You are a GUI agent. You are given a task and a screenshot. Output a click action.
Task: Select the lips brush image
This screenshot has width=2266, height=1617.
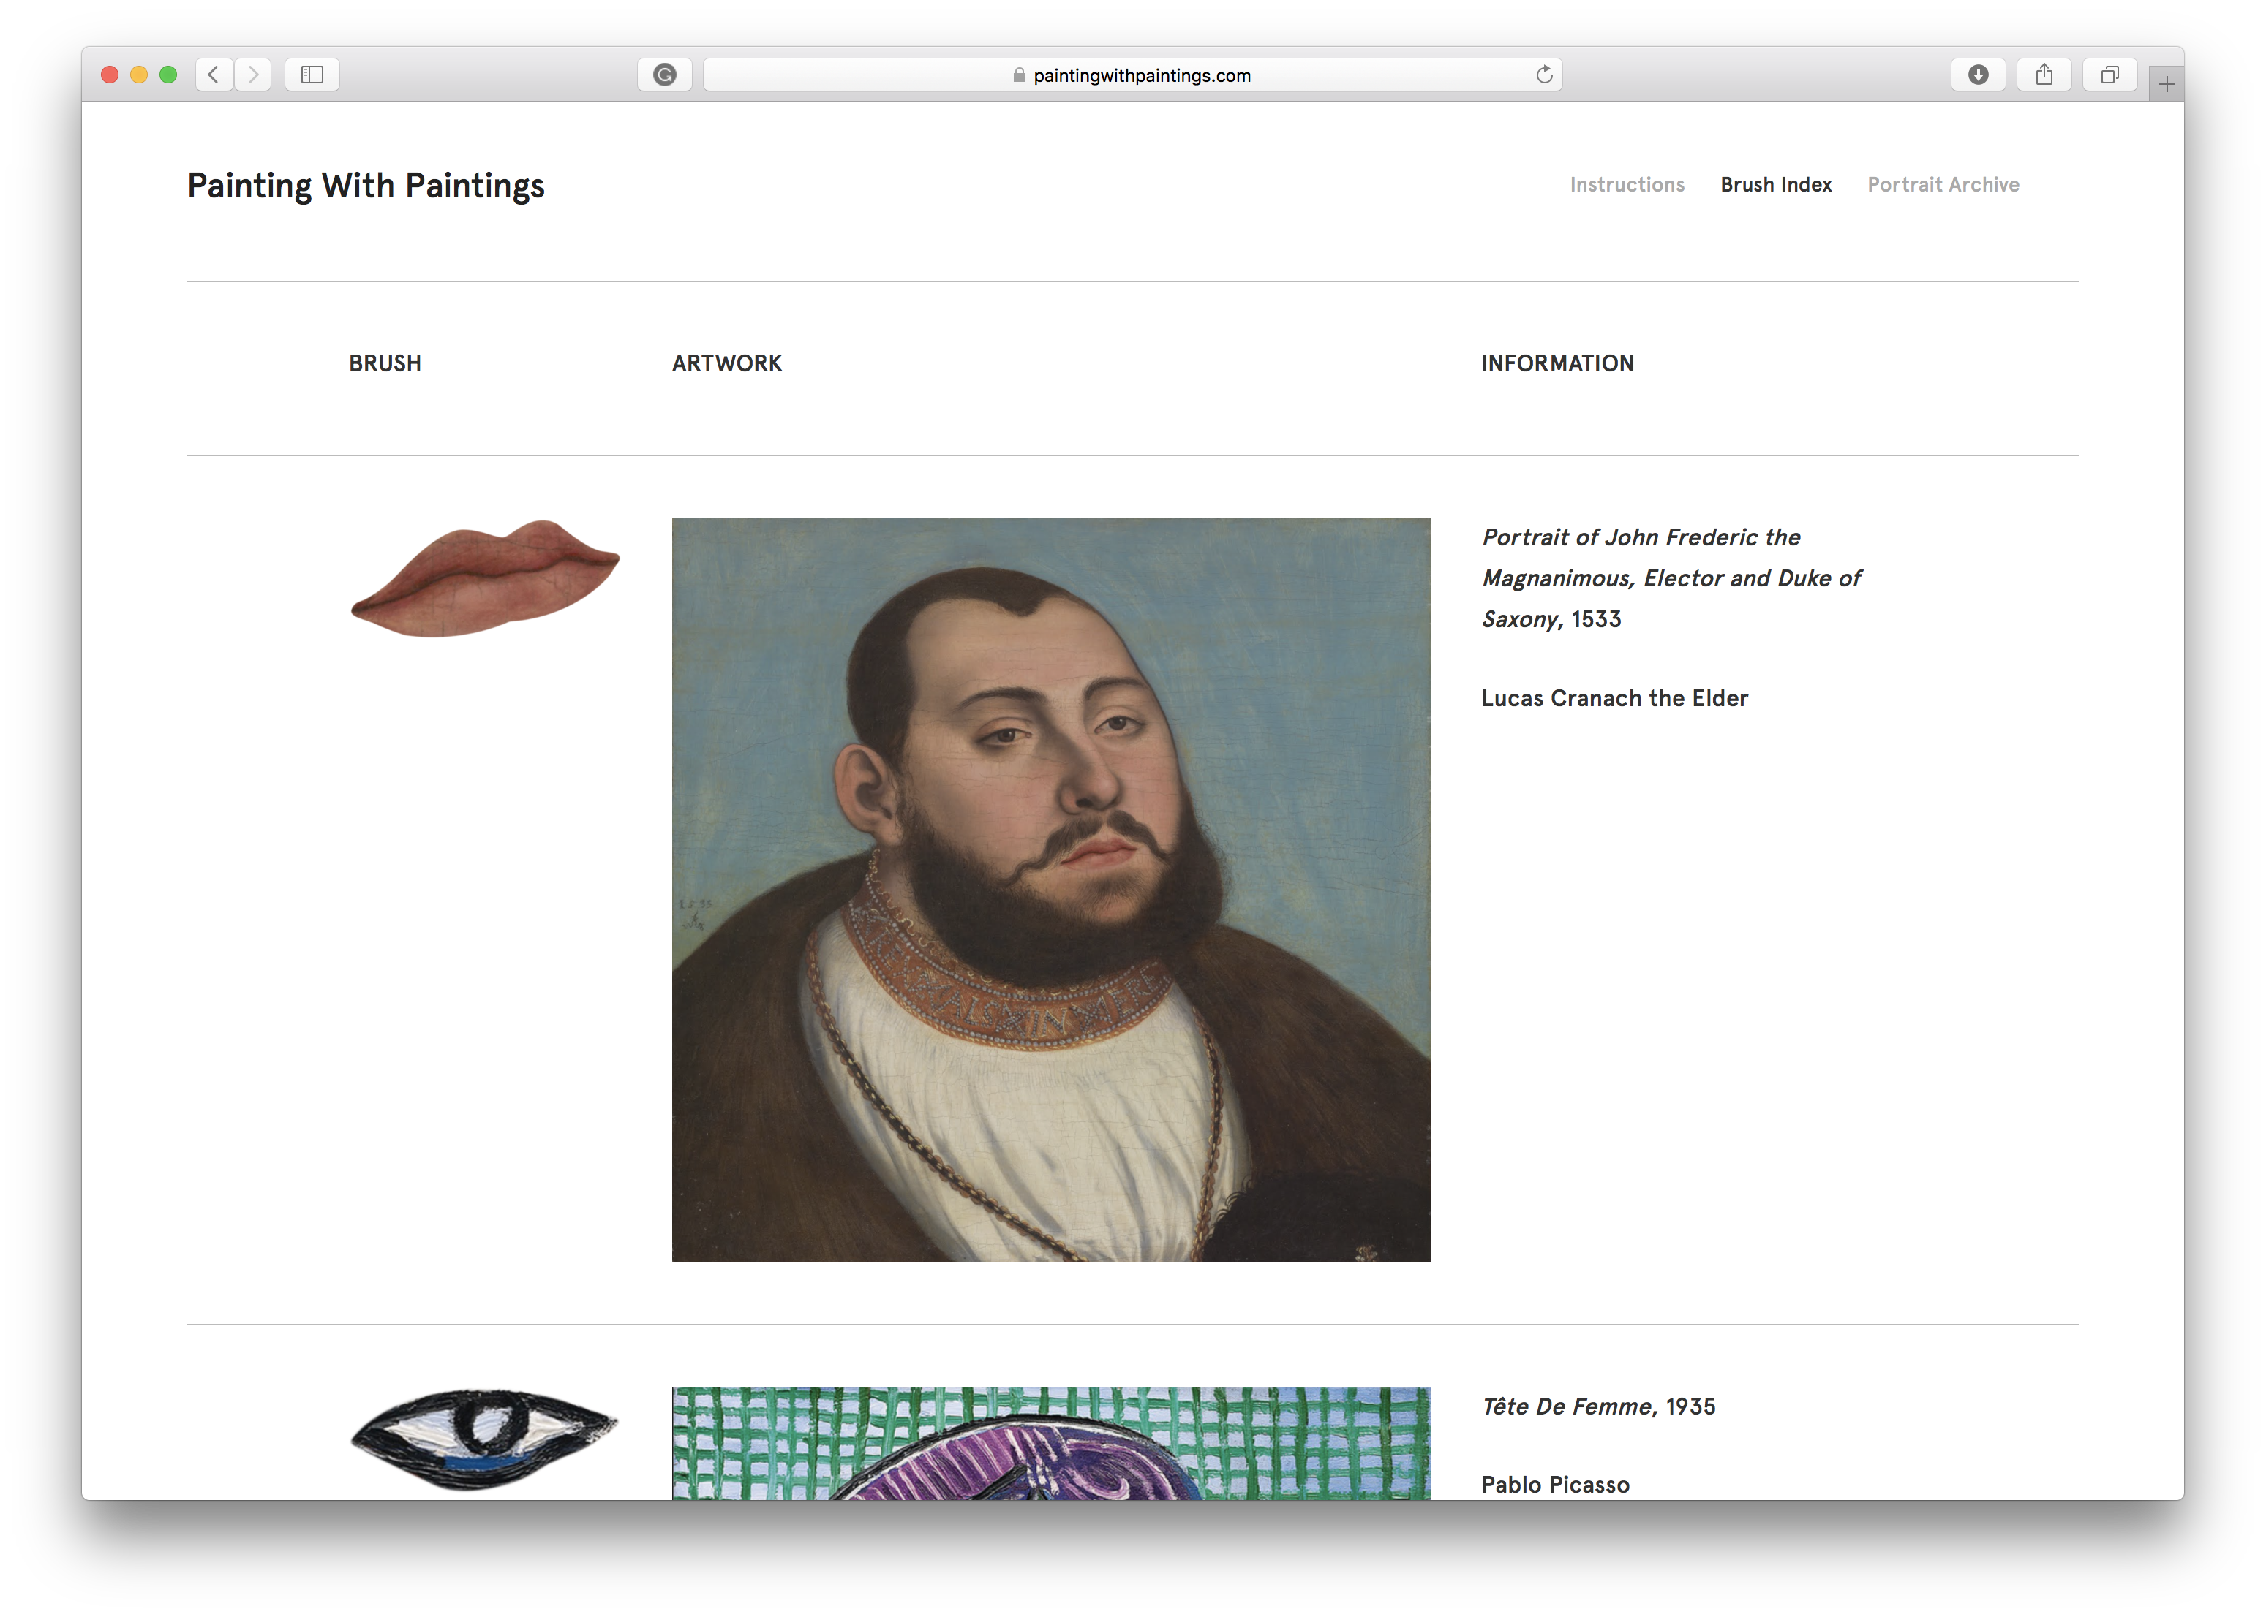[x=485, y=578]
